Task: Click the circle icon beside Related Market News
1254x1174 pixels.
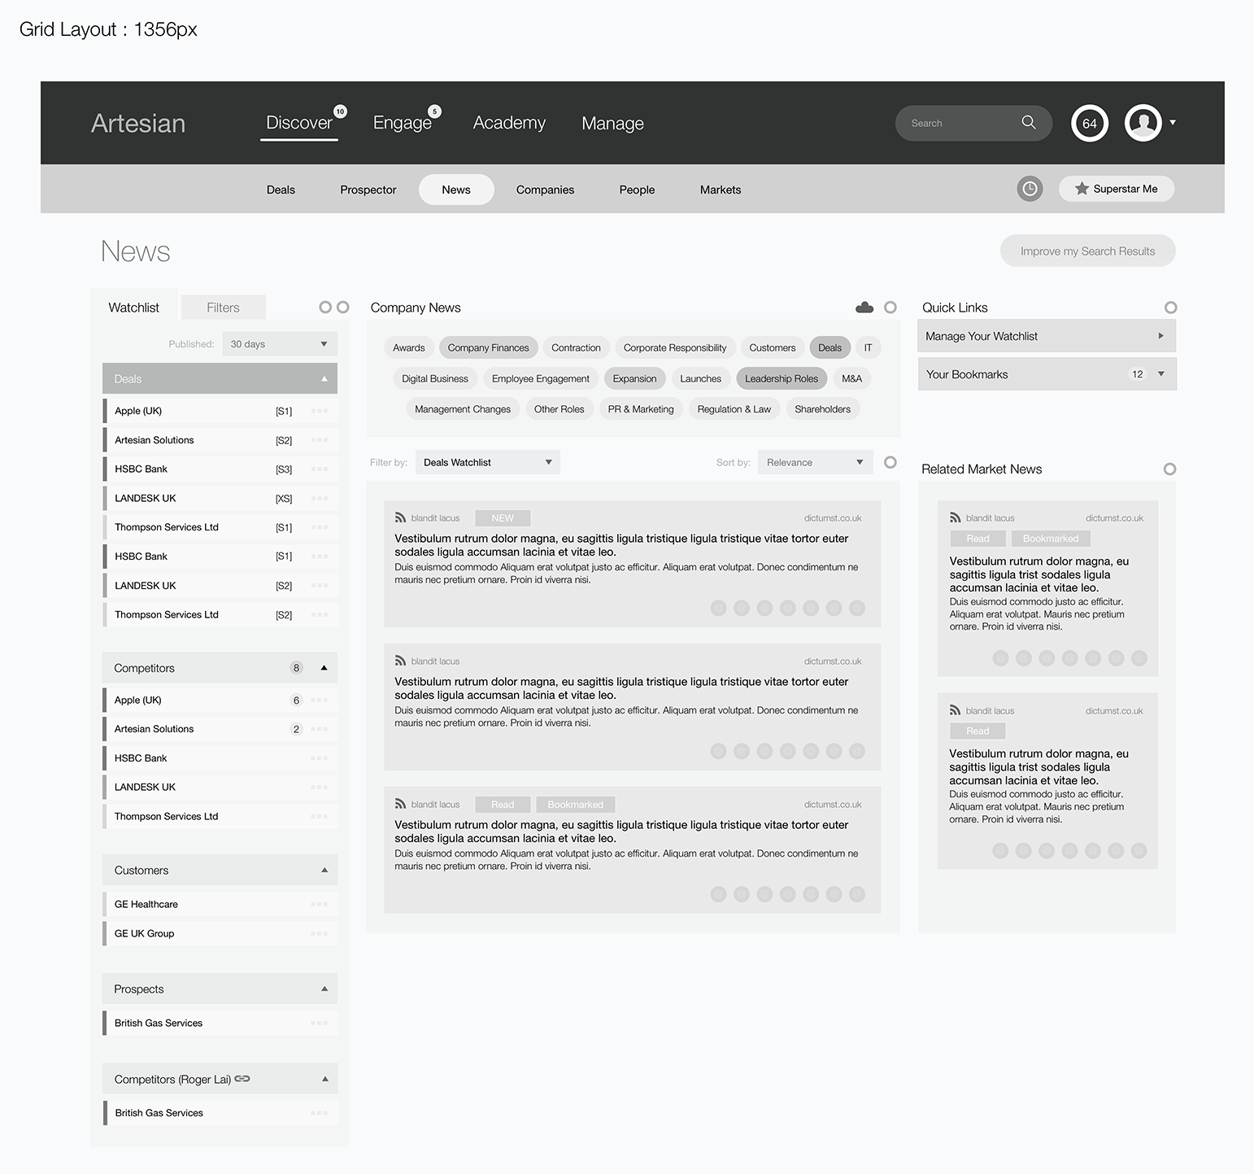Action: (x=1169, y=469)
